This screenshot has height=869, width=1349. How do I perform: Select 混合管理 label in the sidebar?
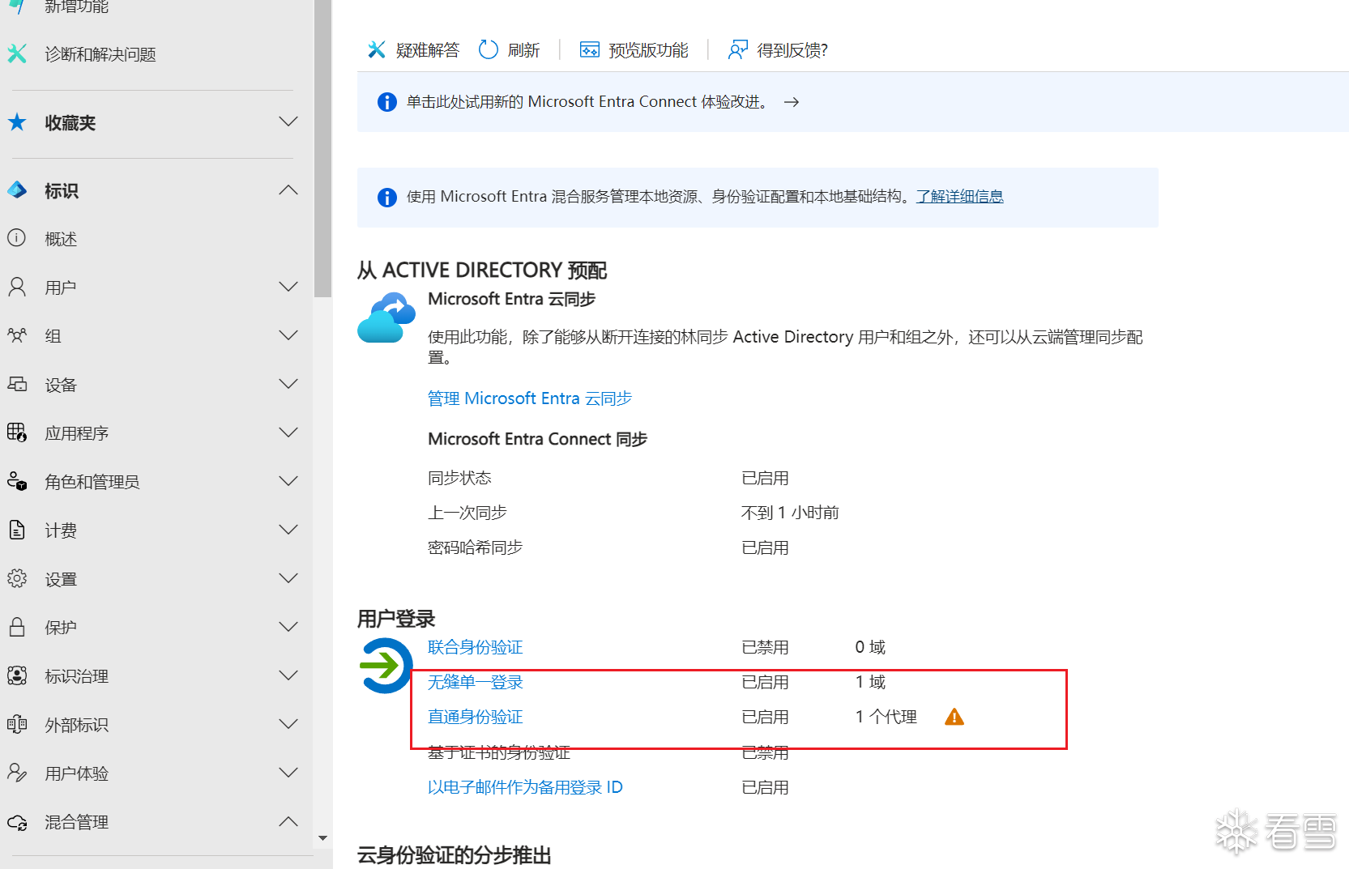[x=77, y=822]
